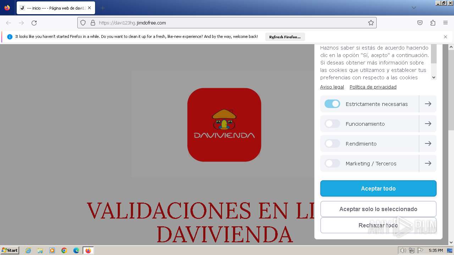The image size is (454, 255).
Task: Click the Refresh Firefox... button
Action: tap(285, 37)
